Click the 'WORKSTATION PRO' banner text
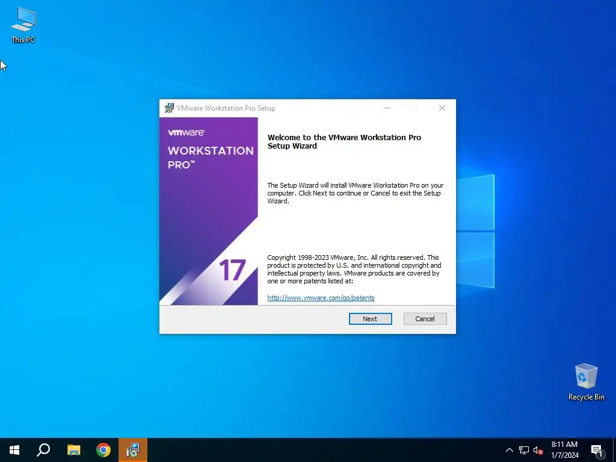This screenshot has width=616, height=462. [211, 158]
